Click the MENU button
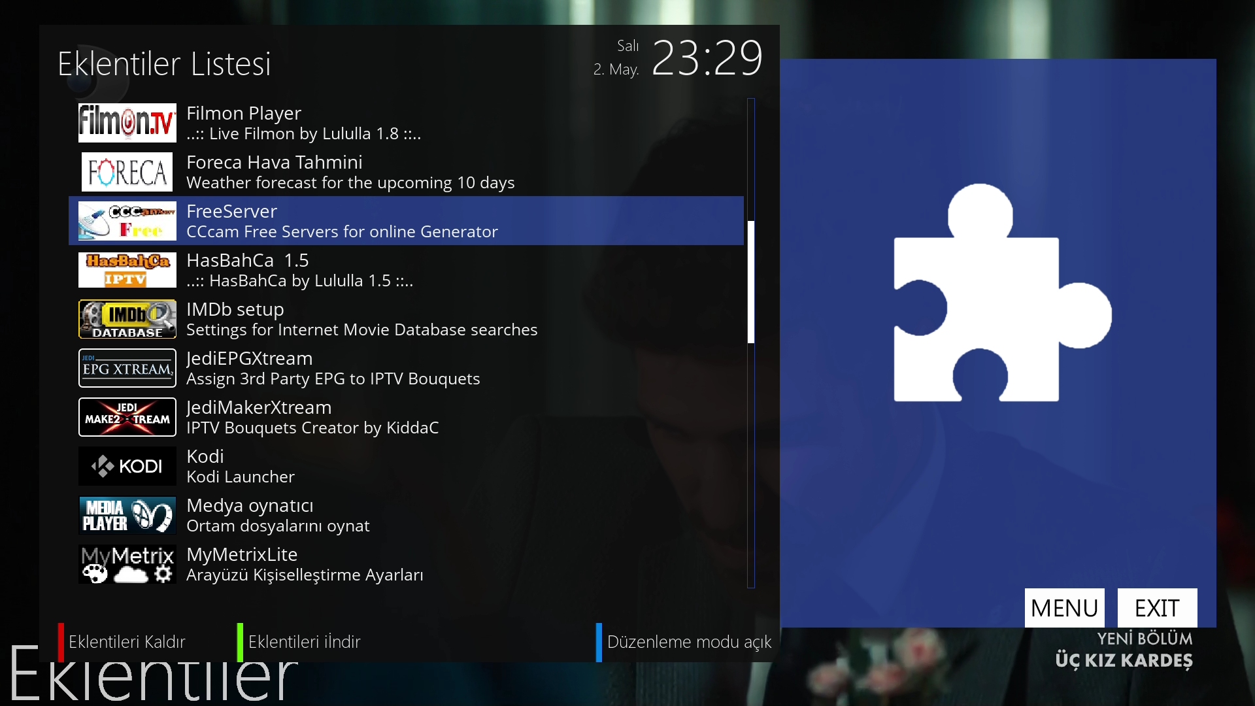Viewport: 1255px width, 706px height. pyautogui.click(x=1064, y=608)
